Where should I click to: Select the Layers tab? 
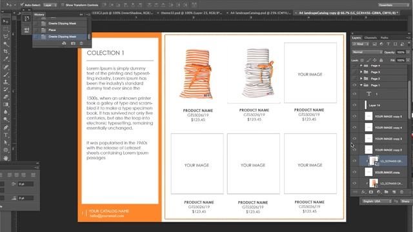point(356,38)
